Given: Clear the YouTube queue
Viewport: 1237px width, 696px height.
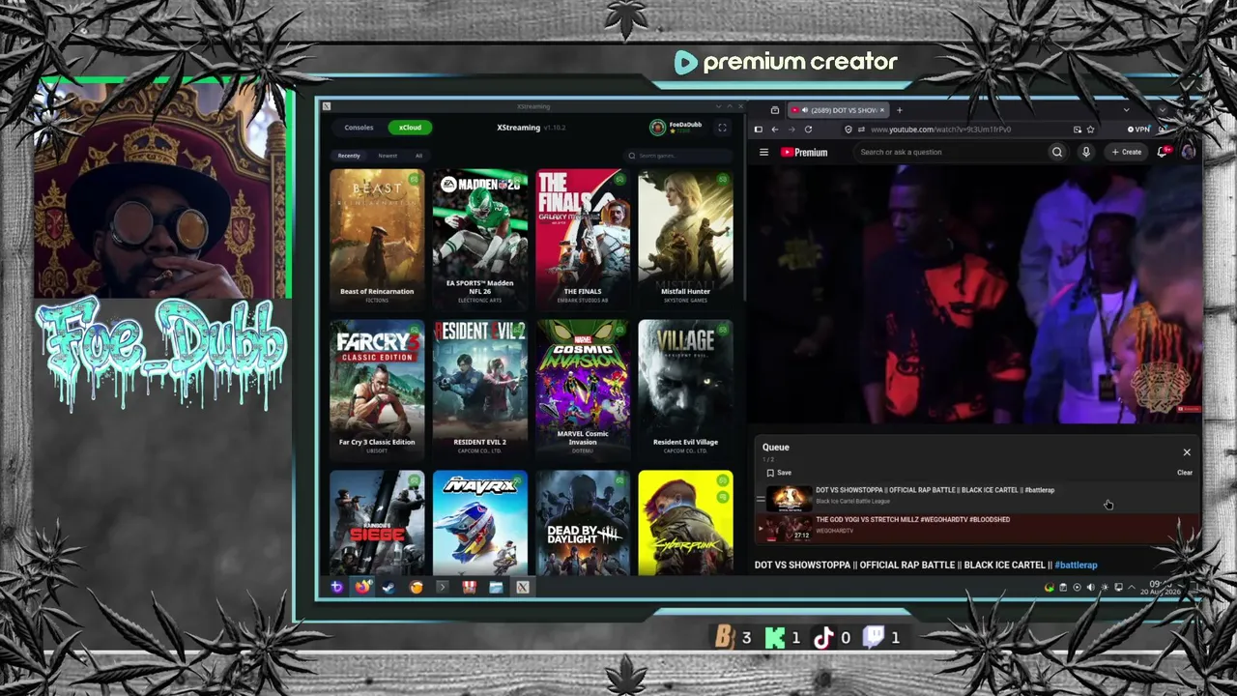Looking at the screenshot, I should coord(1185,473).
